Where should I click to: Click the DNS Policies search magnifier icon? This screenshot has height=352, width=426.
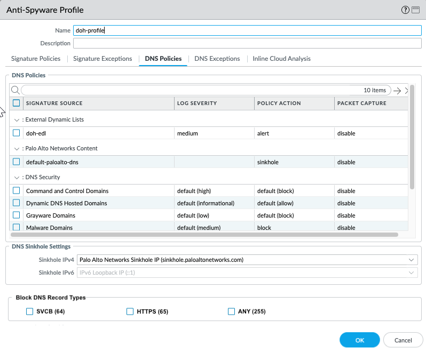click(x=15, y=90)
